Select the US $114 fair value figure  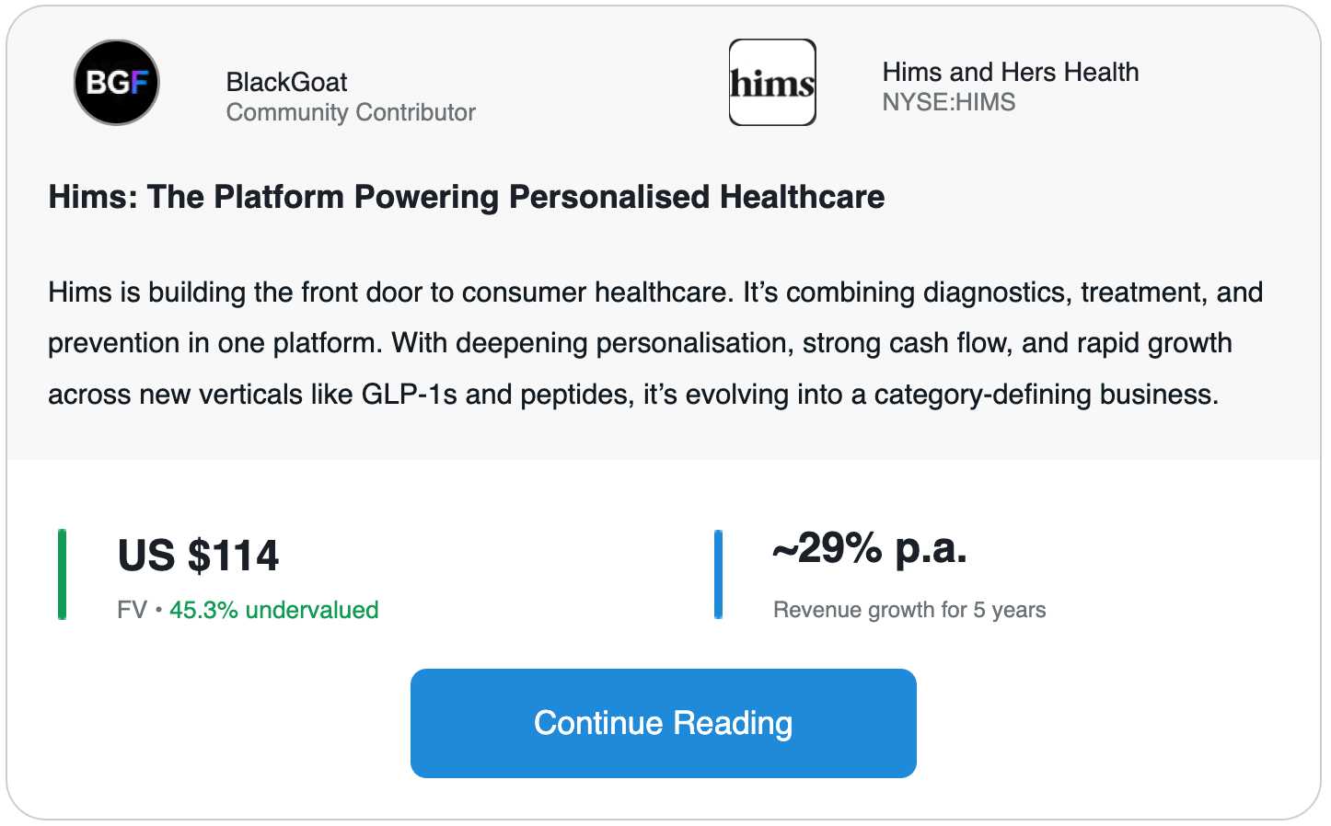(198, 556)
